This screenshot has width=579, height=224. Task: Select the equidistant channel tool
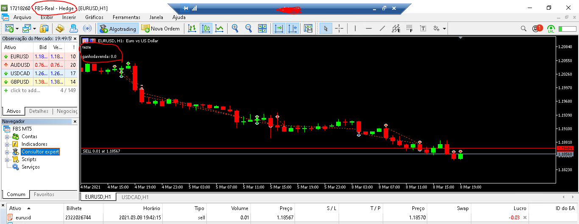(x=396, y=28)
